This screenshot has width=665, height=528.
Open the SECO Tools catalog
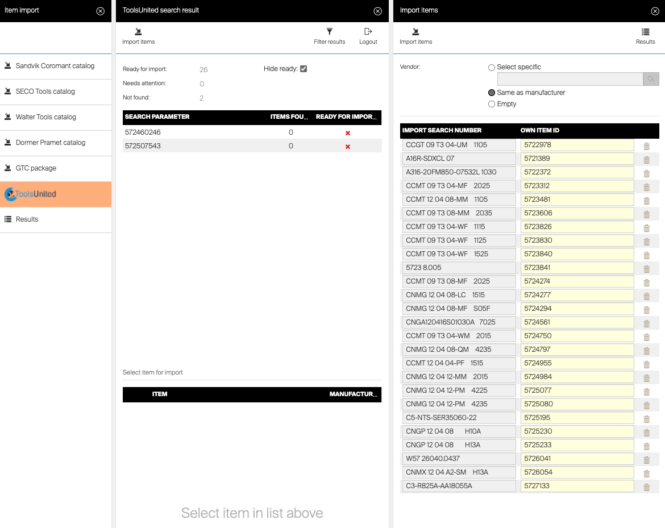click(45, 92)
